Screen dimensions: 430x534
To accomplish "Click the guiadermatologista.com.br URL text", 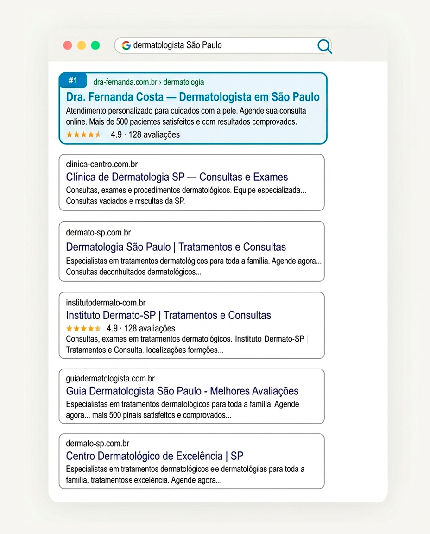I will 110,379.
